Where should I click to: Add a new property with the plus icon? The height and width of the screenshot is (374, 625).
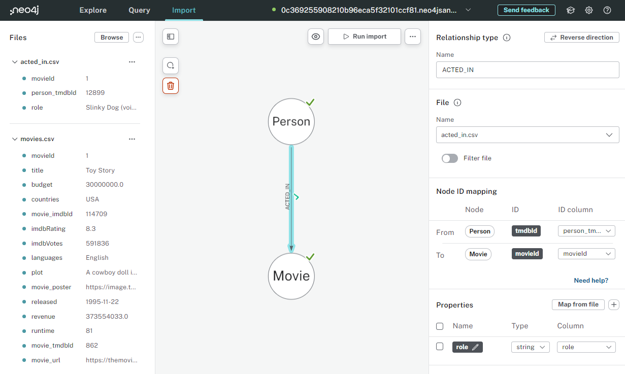click(613, 304)
